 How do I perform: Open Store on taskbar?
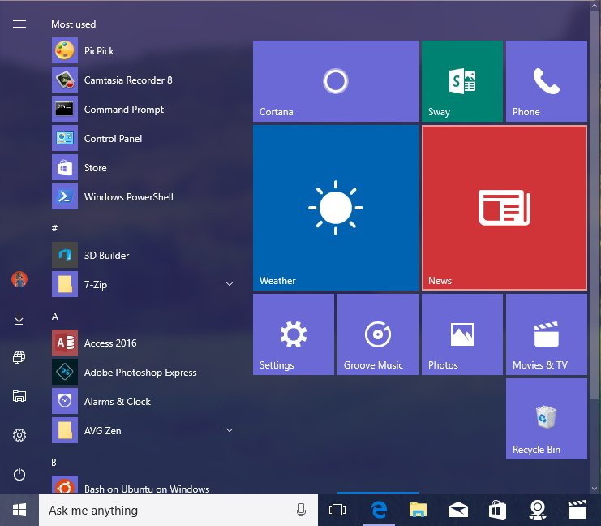click(x=497, y=510)
